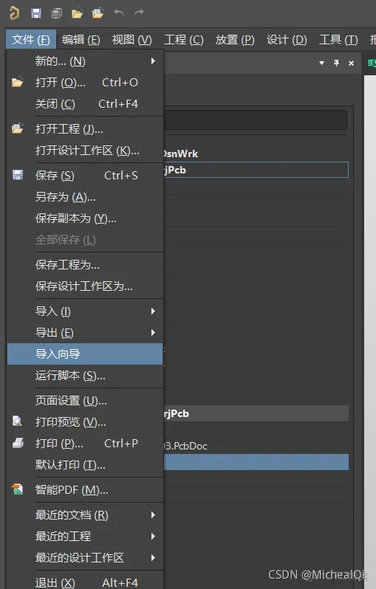Open the 放置 (P) menu
Viewport: 376px width, 589px height.
pos(235,39)
